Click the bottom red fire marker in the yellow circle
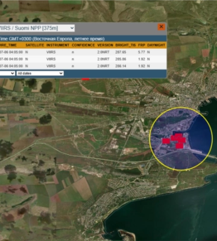 tap(180, 146)
